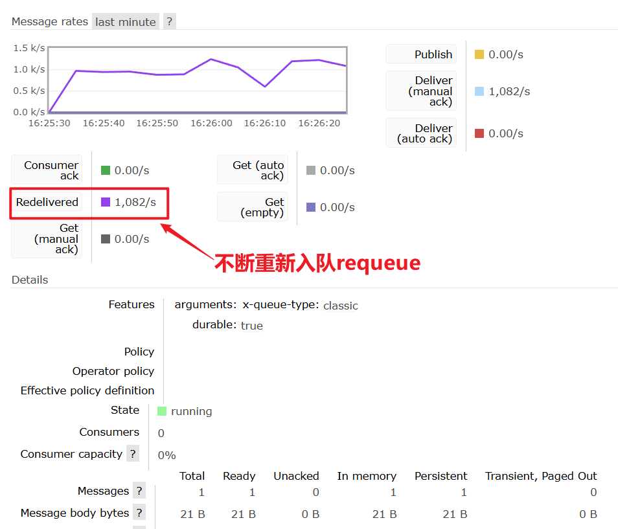618x529 pixels.
Task: Open the 'last minute' time range selector
Action: click(126, 21)
